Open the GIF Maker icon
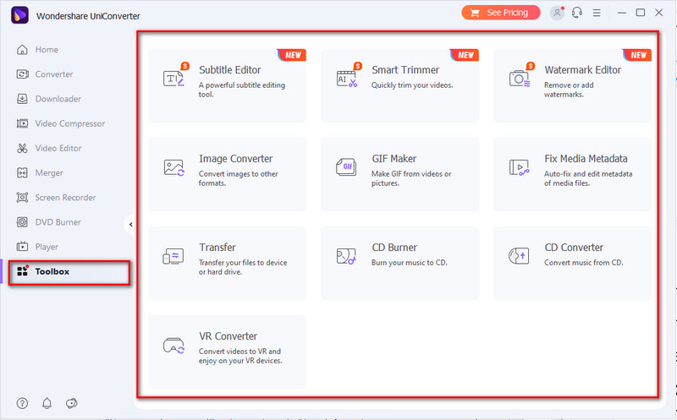The image size is (677, 420). (347, 167)
